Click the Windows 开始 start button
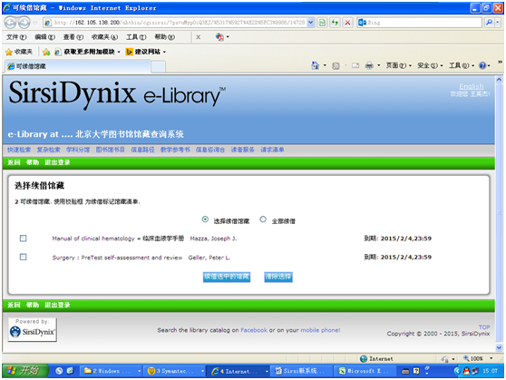This screenshot has height=380, width=506. click(x=25, y=371)
